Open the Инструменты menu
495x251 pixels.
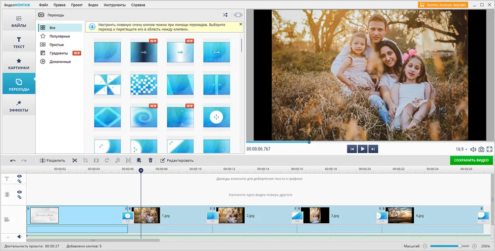[x=114, y=4]
